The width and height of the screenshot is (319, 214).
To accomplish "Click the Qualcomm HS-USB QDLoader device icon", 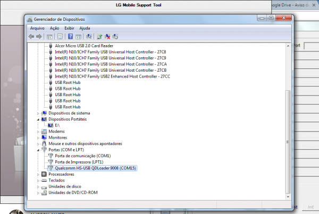I will click(x=51, y=168).
